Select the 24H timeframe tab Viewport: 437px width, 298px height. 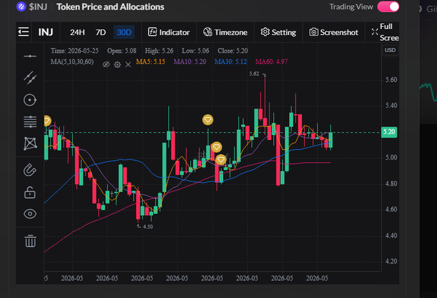click(77, 32)
